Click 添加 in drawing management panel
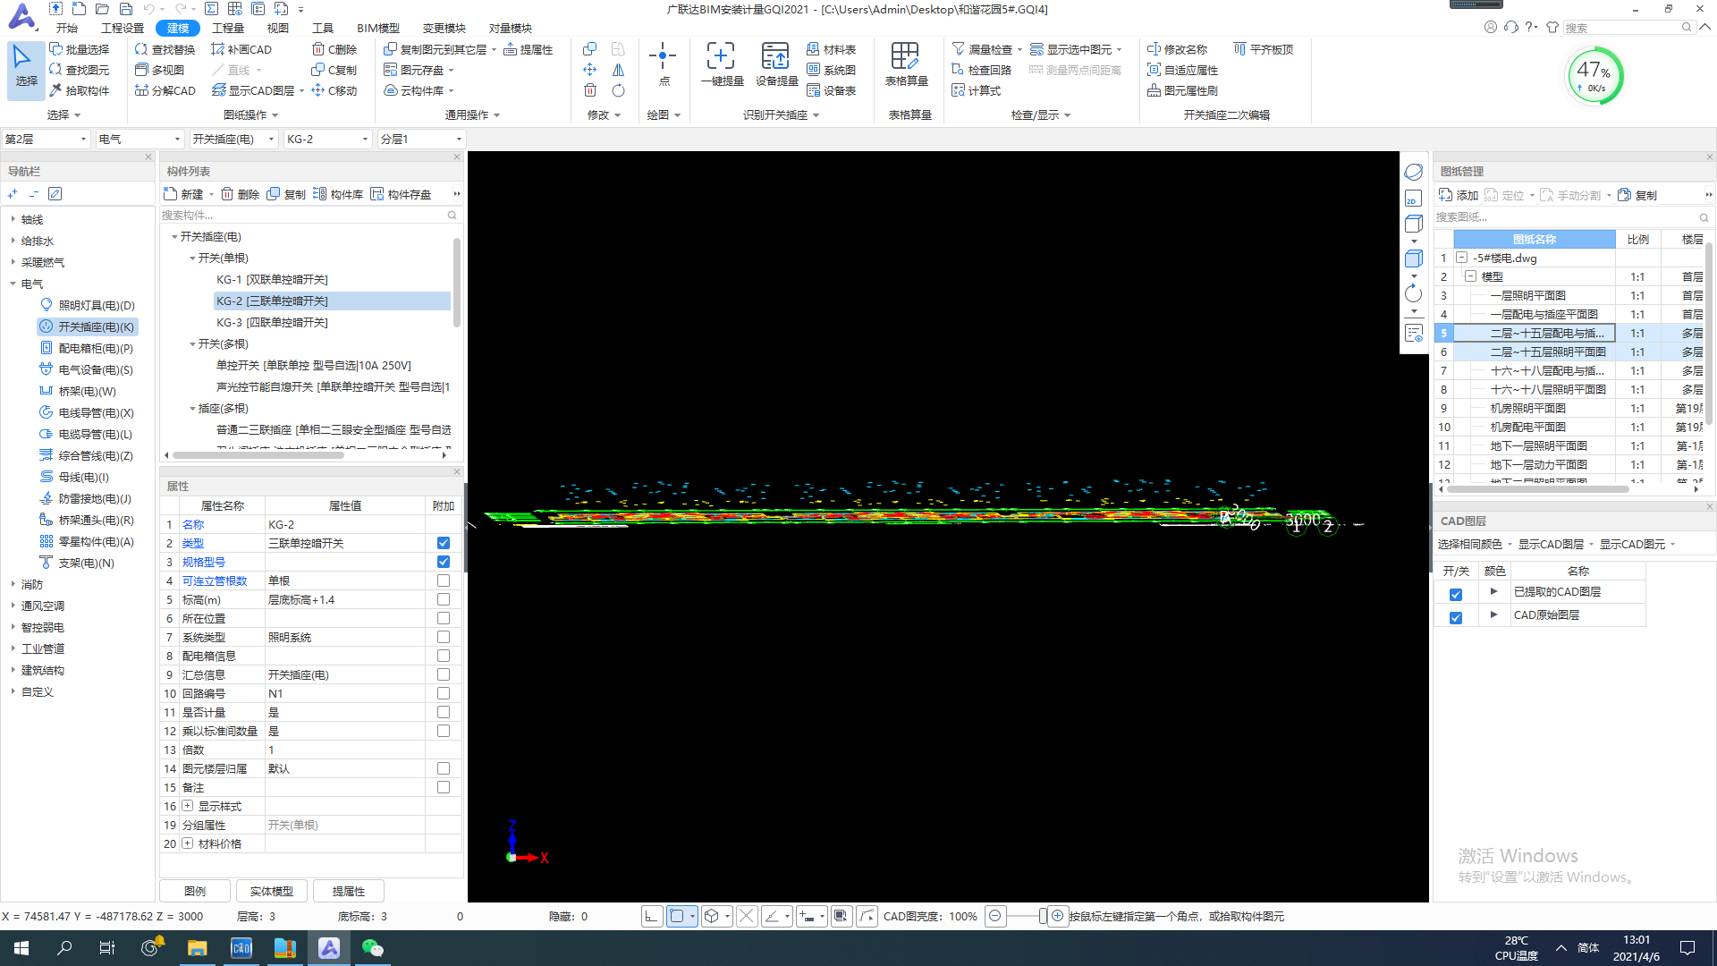This screenshot has height=966, width=1717. tap(1459, 195)
